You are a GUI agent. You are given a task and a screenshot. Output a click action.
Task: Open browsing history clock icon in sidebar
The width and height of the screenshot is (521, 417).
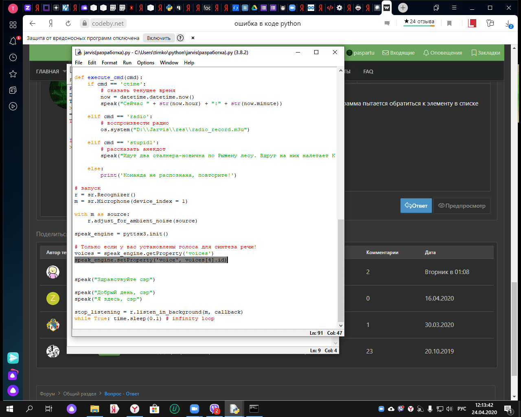coord(13,57)
